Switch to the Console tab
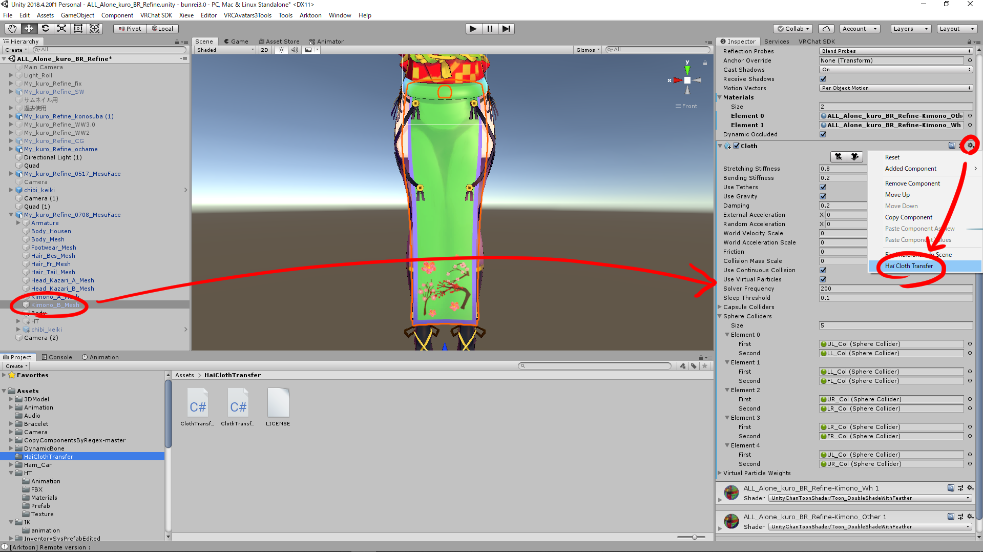Screen dimensions: 983x552 [x=57, y=357]
